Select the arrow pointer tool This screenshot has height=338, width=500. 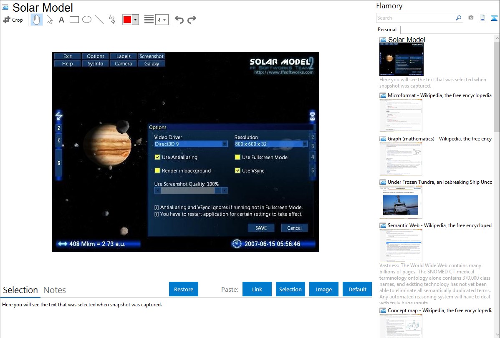click(49, 20)
